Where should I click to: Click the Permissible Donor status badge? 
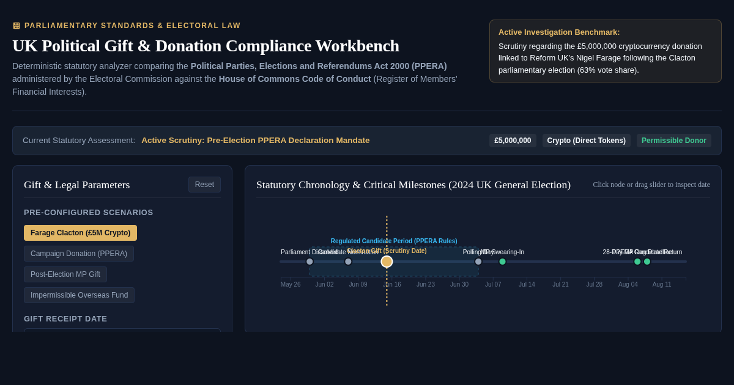(x=674, y=141)
